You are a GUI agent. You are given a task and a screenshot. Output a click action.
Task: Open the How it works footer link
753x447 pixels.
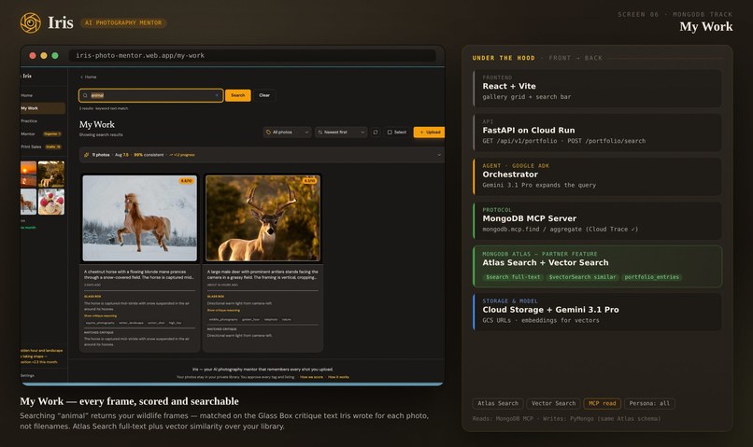[x=338, y=377]
